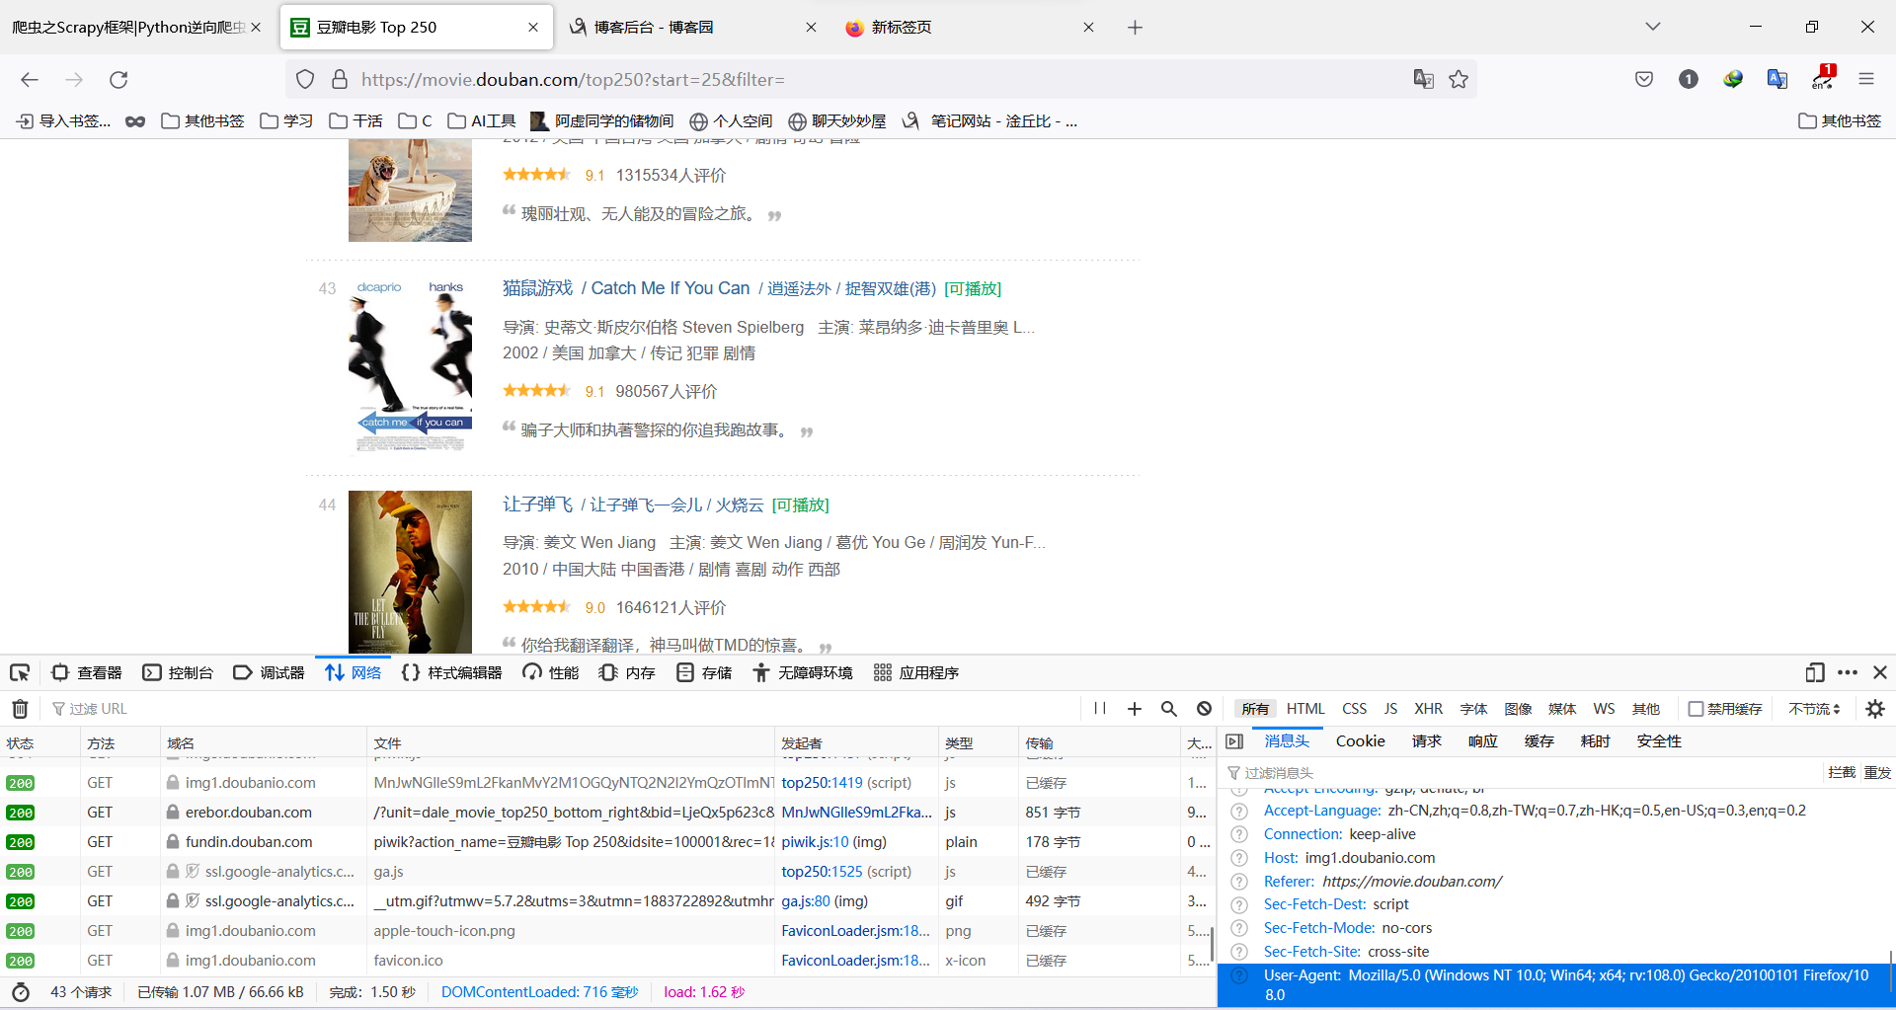Viewport: 1896px width, 1010px height.
Task: Switch to the 控制台 console panel
Action: tap(178, 672)
